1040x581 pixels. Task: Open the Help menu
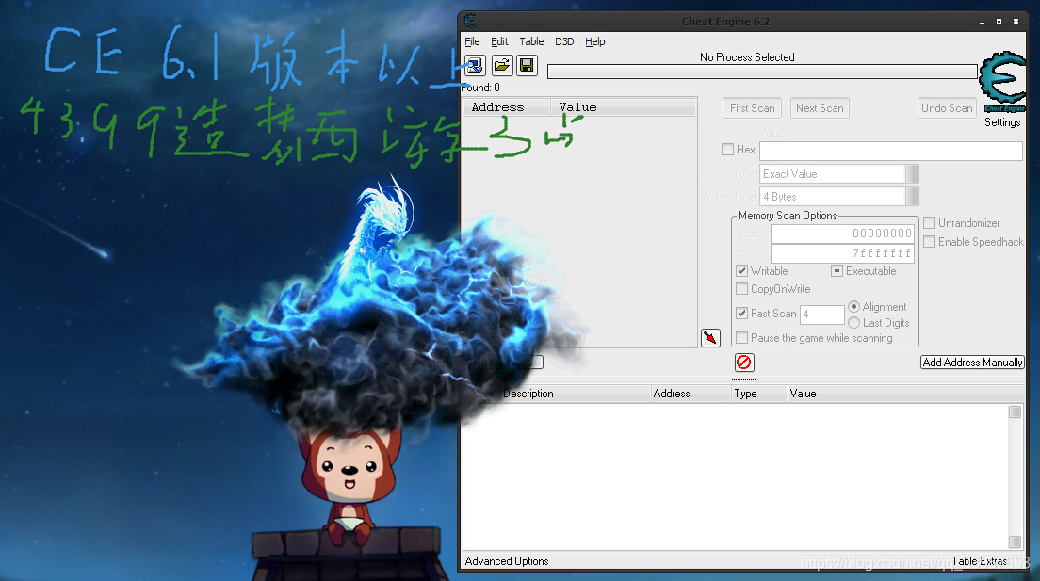click(x=595, y=41)
